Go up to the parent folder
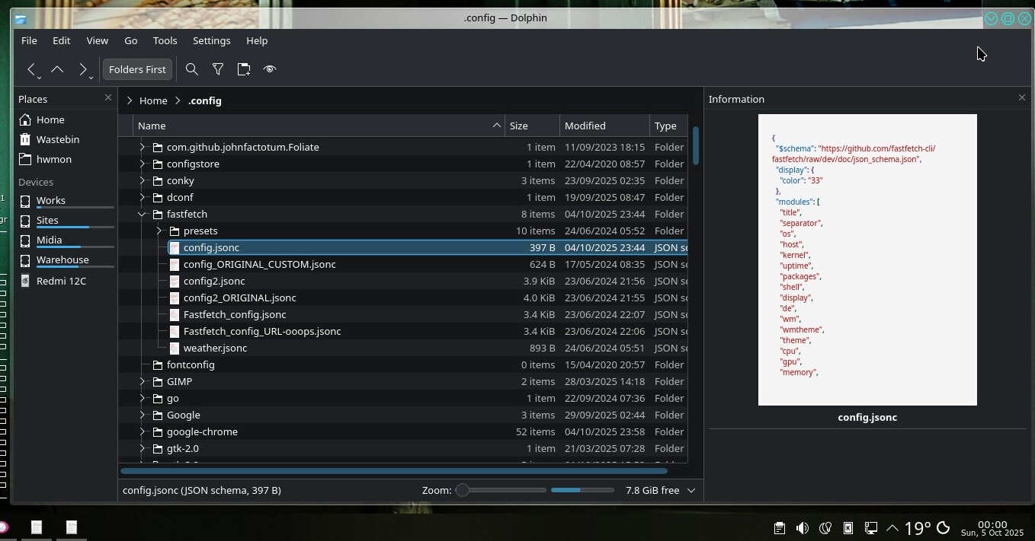The width and height of the screenshot is (1035, 541). pyautogui.click(x=57, y=69)
